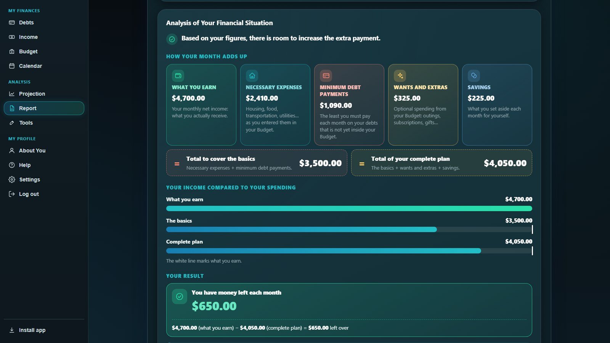
Task: Click the Help question-mark icon
Action: tap(12, 165)
